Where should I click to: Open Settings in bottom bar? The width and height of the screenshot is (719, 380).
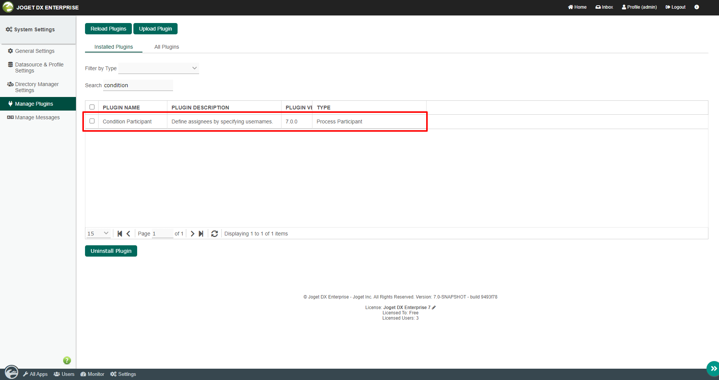123,374
